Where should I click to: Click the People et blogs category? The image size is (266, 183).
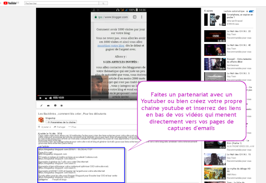[59, 180]
